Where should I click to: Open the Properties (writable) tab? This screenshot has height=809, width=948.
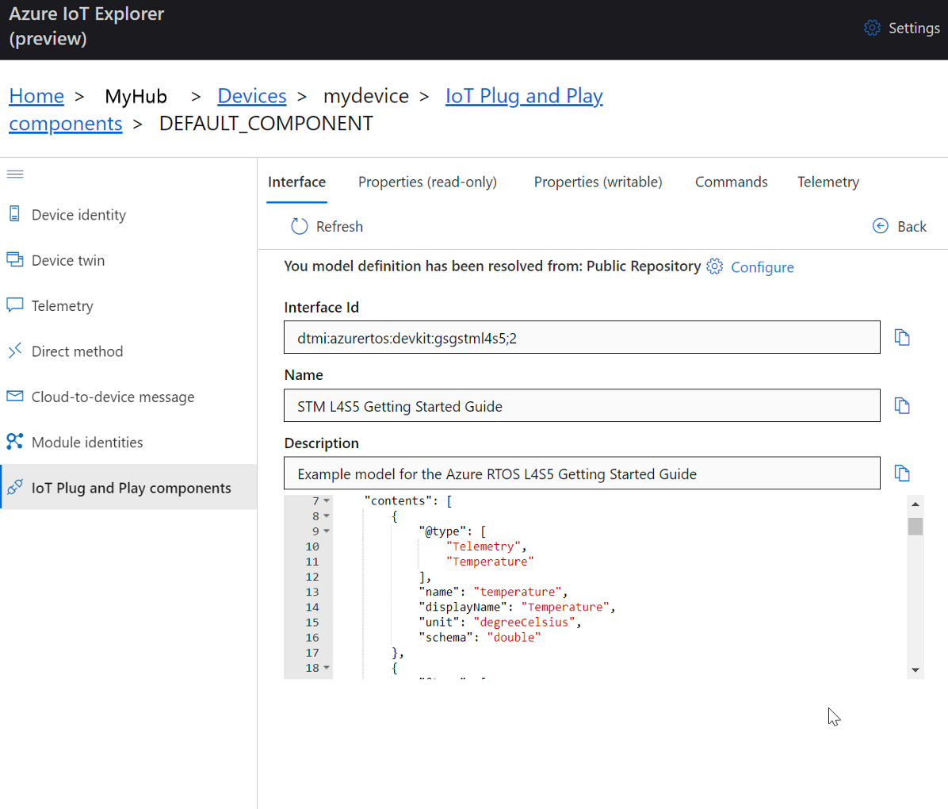pos(598,182)
